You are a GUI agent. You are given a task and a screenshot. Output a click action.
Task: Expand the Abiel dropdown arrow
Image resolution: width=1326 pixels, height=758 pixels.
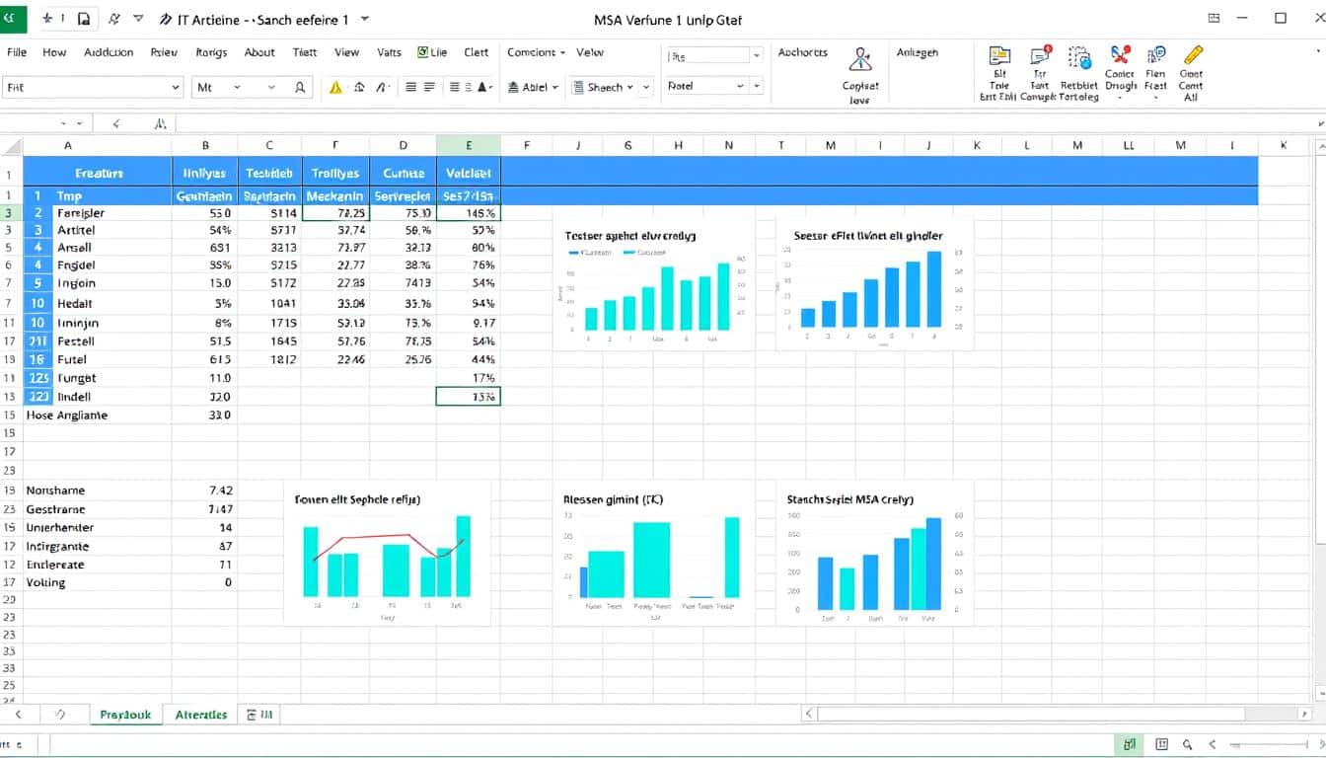coord(555,87)
